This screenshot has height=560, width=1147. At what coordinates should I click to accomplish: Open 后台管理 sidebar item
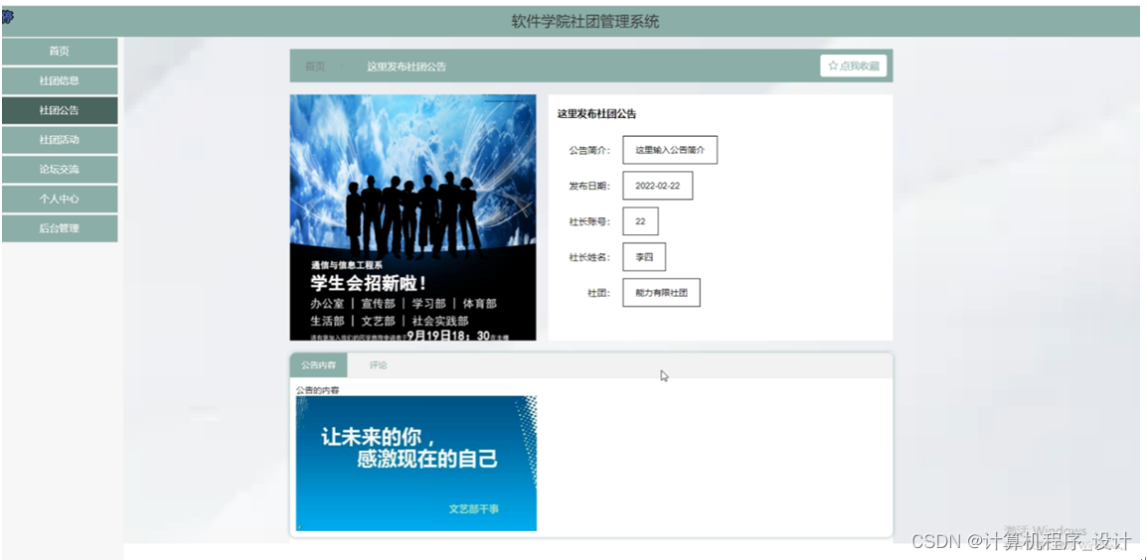click(x=60, y=228)
